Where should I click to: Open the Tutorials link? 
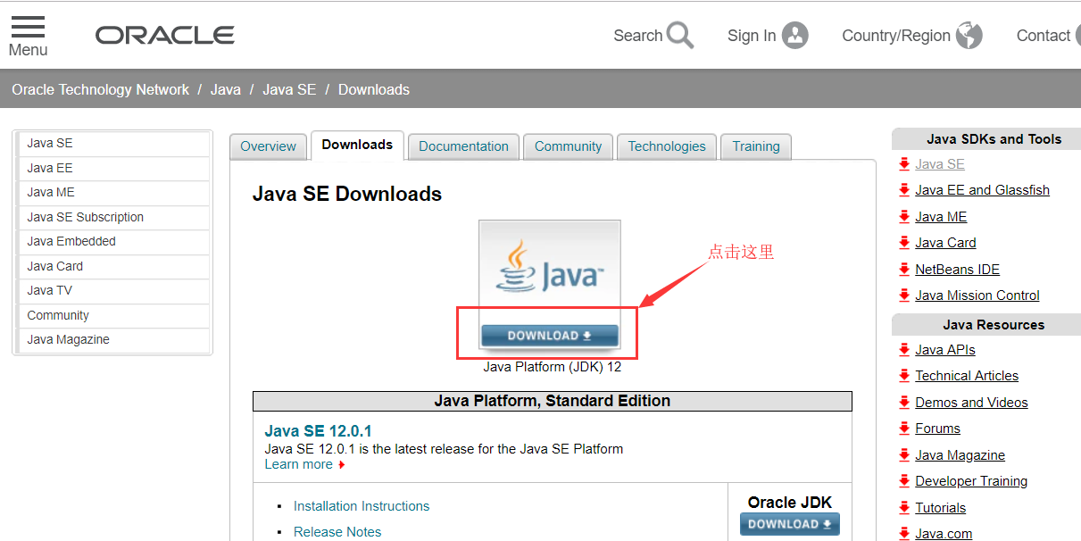(x=940, y=508)
